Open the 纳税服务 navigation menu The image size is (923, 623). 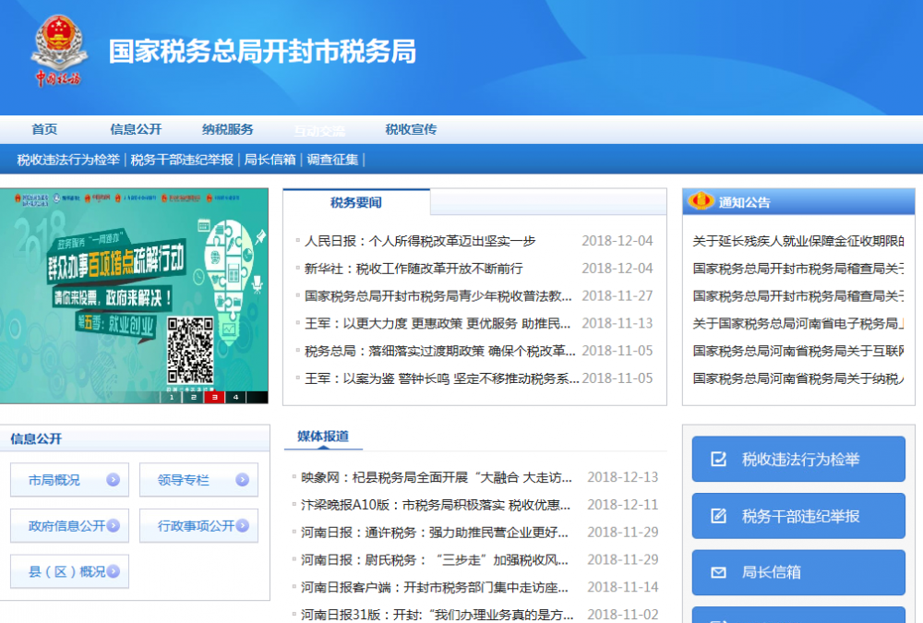tap(227, 129)
